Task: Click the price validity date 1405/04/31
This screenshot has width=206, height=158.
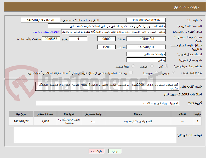Action: point(146,47)
